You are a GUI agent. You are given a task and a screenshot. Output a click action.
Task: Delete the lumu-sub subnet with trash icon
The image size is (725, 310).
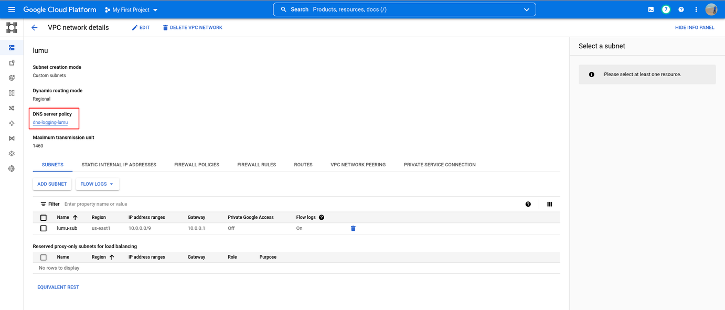point(353,228)
